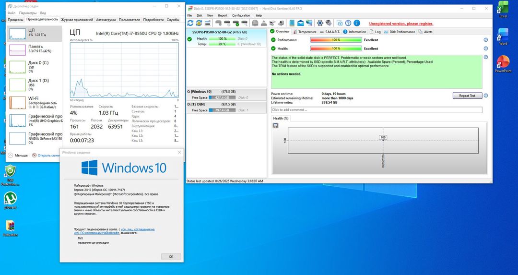
Task: Switch to Пользователи tab
Action: click(129, 20)
